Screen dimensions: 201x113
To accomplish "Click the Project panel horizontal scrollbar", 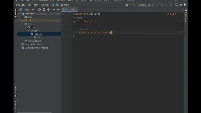I will 35,112.
